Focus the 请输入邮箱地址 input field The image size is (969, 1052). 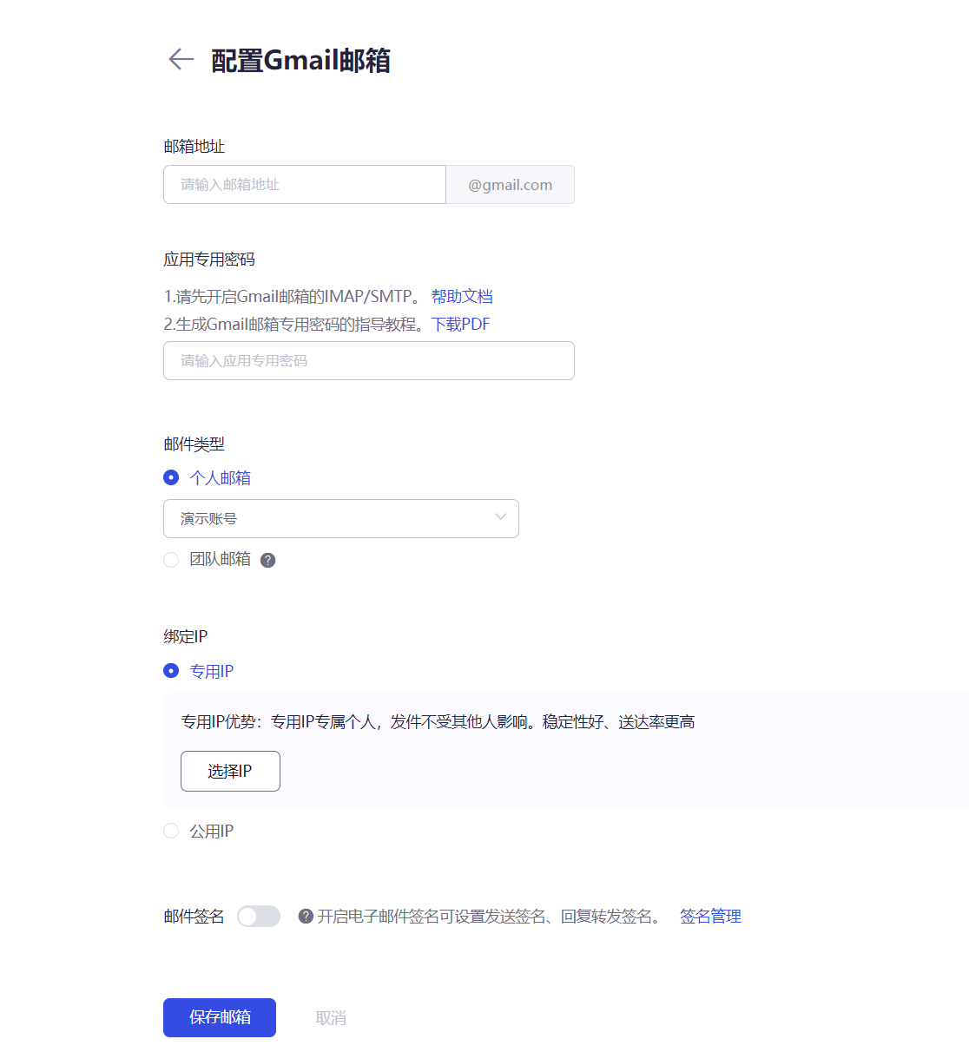(x=305, y=184)
